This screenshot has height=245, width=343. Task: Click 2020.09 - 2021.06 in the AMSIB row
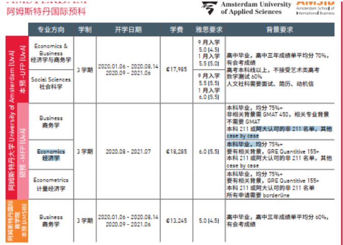point(128,225)
